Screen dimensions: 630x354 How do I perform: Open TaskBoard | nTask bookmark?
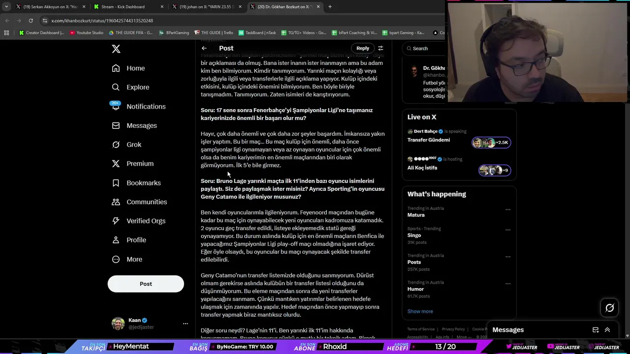point(257,33)
